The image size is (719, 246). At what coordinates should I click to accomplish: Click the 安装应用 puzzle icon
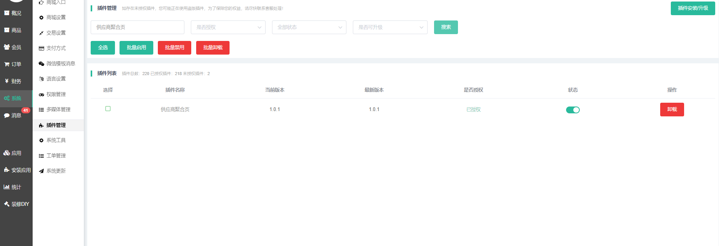(7, 170)
